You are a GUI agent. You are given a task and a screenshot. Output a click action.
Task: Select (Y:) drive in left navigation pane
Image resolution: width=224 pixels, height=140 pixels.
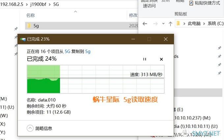tap(3, 132)
